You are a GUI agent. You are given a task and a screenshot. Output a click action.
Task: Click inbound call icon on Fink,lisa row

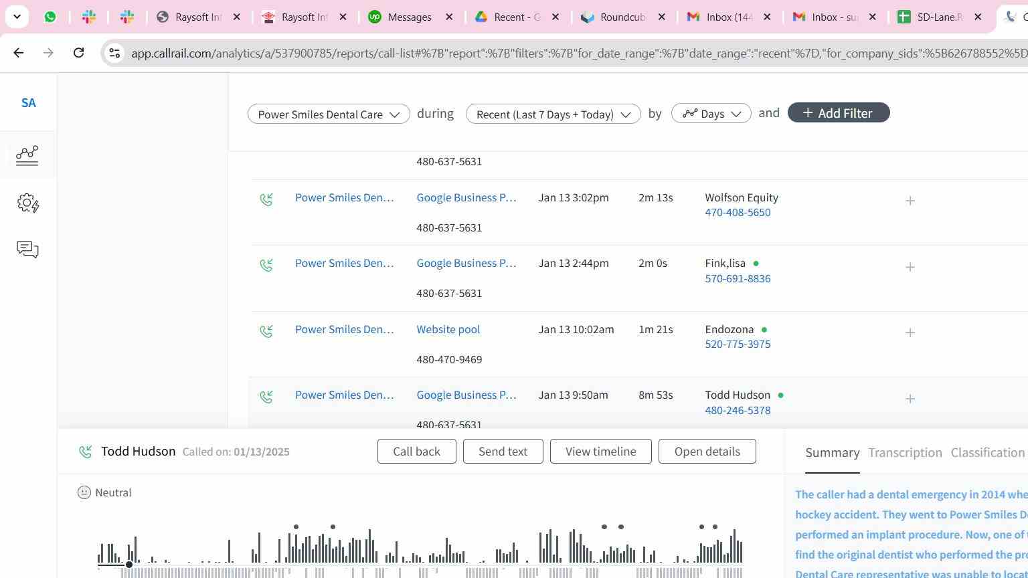266,265
